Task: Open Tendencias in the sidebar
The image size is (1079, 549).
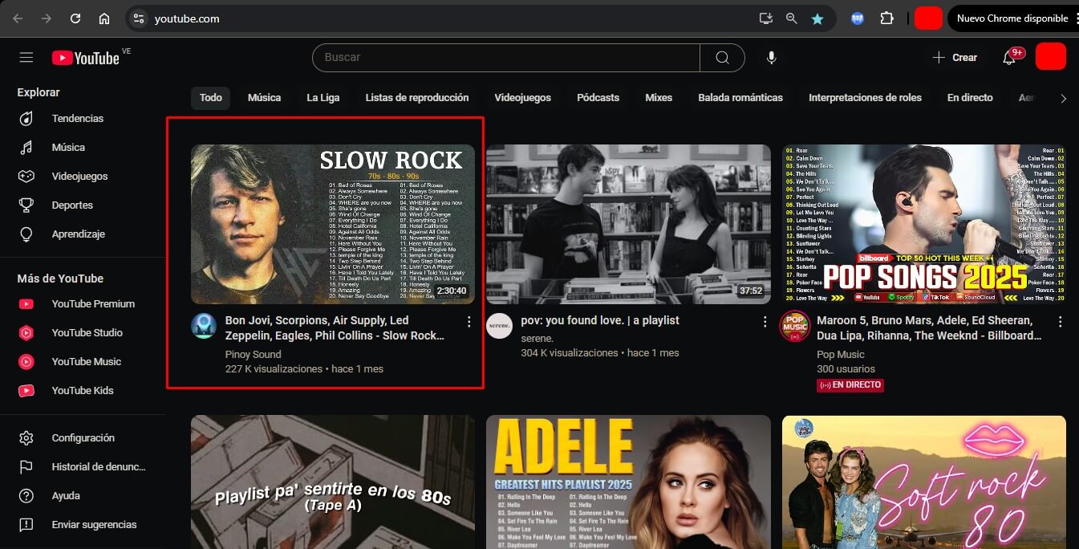Action: pos(78,118)
